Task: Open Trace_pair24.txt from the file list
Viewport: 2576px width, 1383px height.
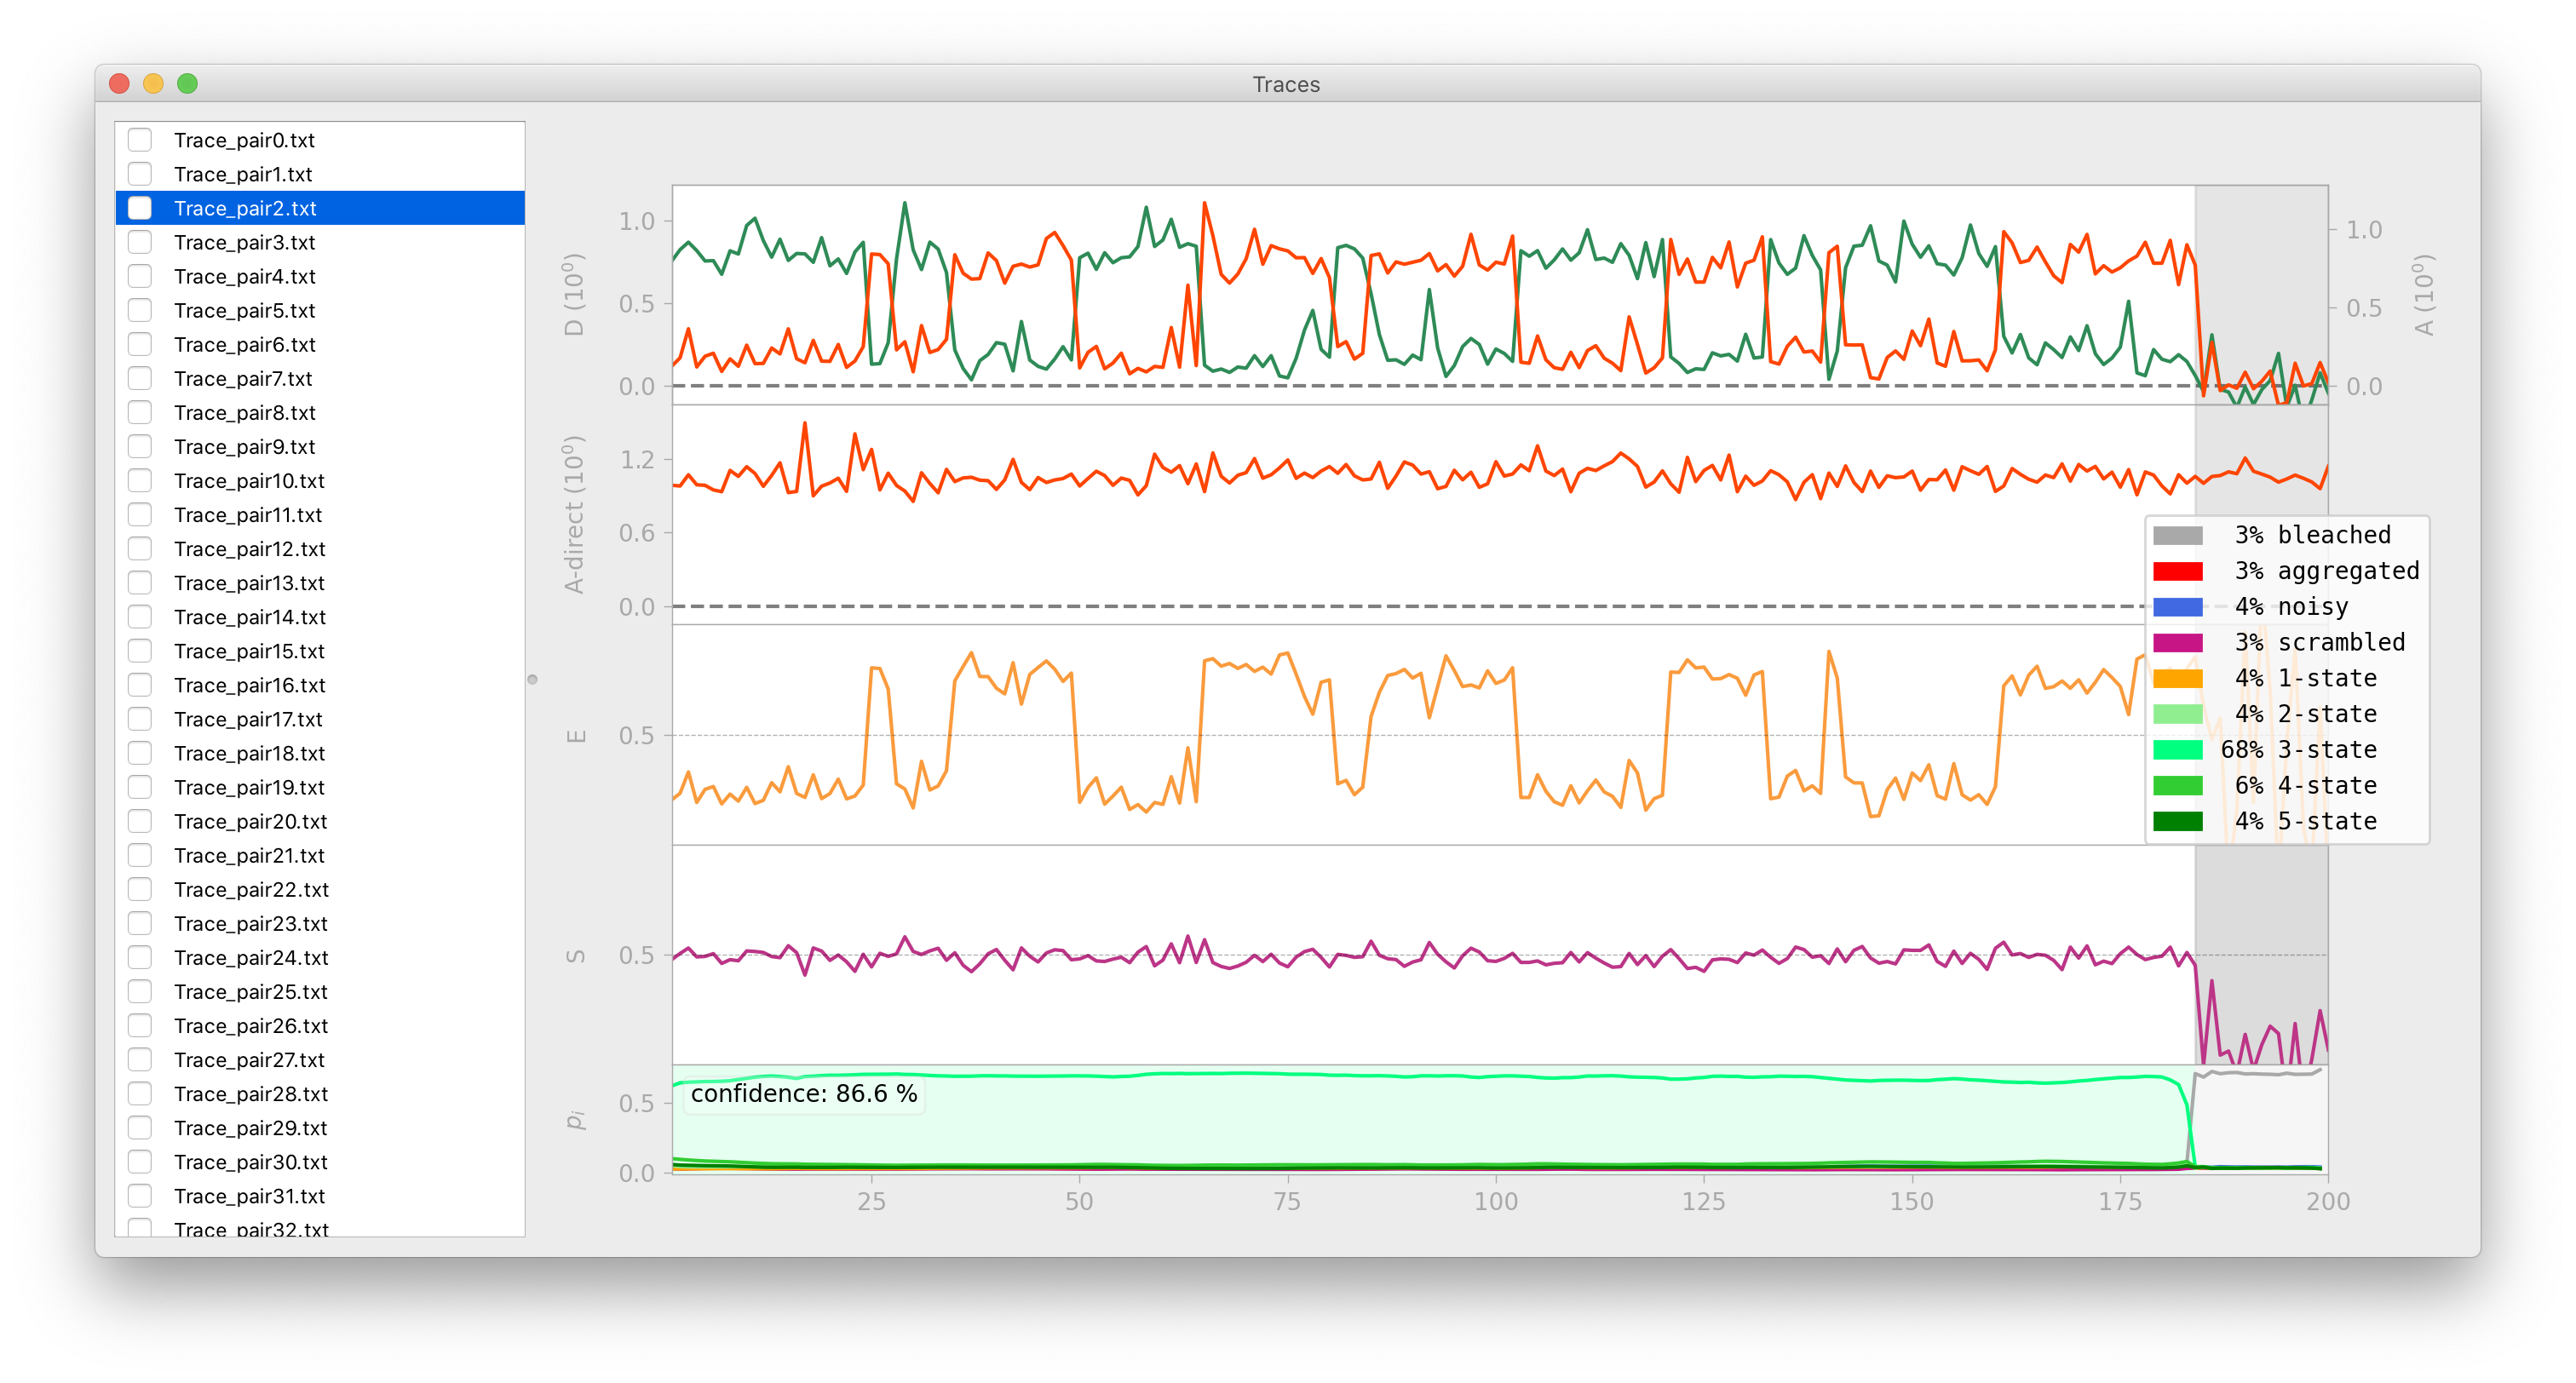Action: tap(251, 958)
